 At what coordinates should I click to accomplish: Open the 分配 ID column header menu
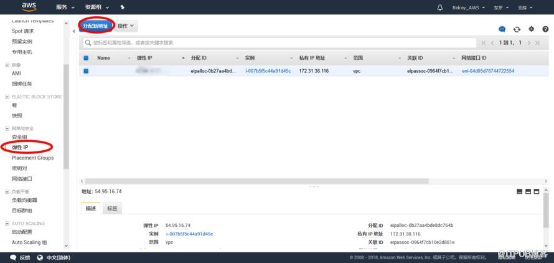(237, 58)
